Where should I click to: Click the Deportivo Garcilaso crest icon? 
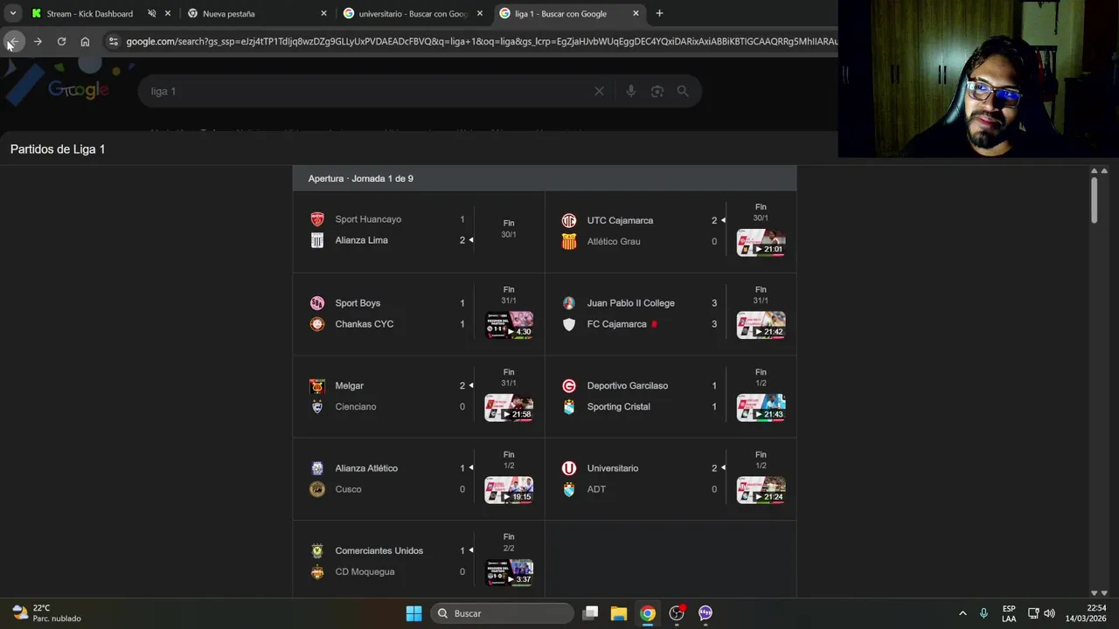(569, 386)
